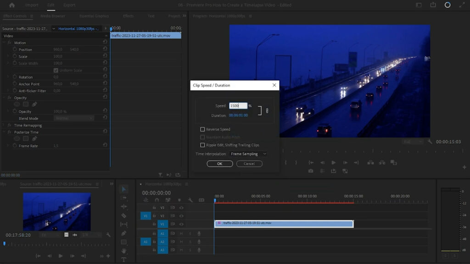Select the Razor tool
Image resolution: width=470 pixels, height=264 pixels.
(x=124, y=215)
